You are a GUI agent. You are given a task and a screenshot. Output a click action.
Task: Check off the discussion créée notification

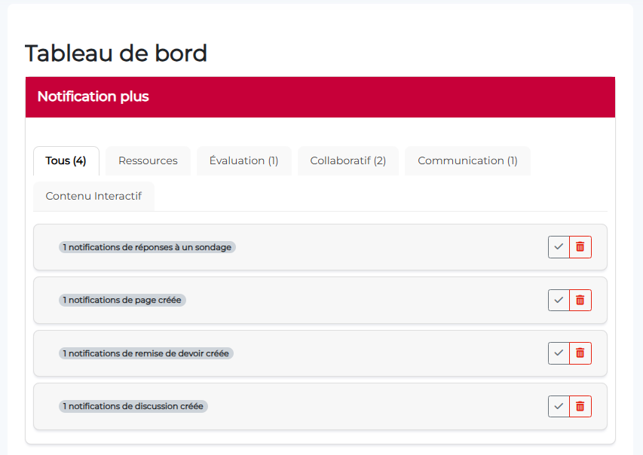tap(559, 406)
